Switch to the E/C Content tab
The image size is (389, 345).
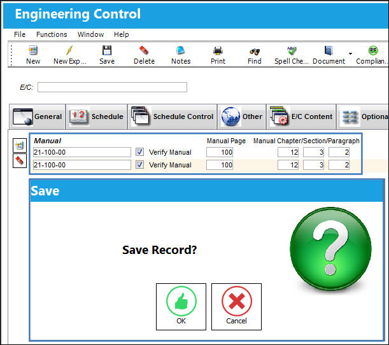click(x=301, y=116)
